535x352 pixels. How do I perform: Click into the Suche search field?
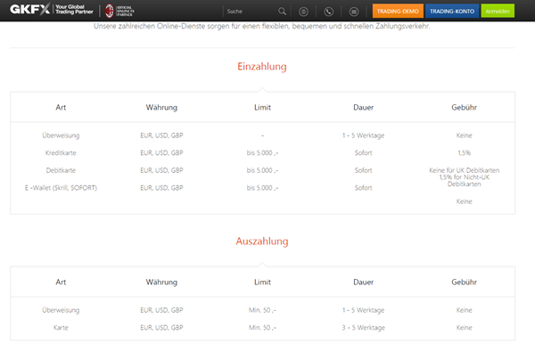[x=251, y=12]
